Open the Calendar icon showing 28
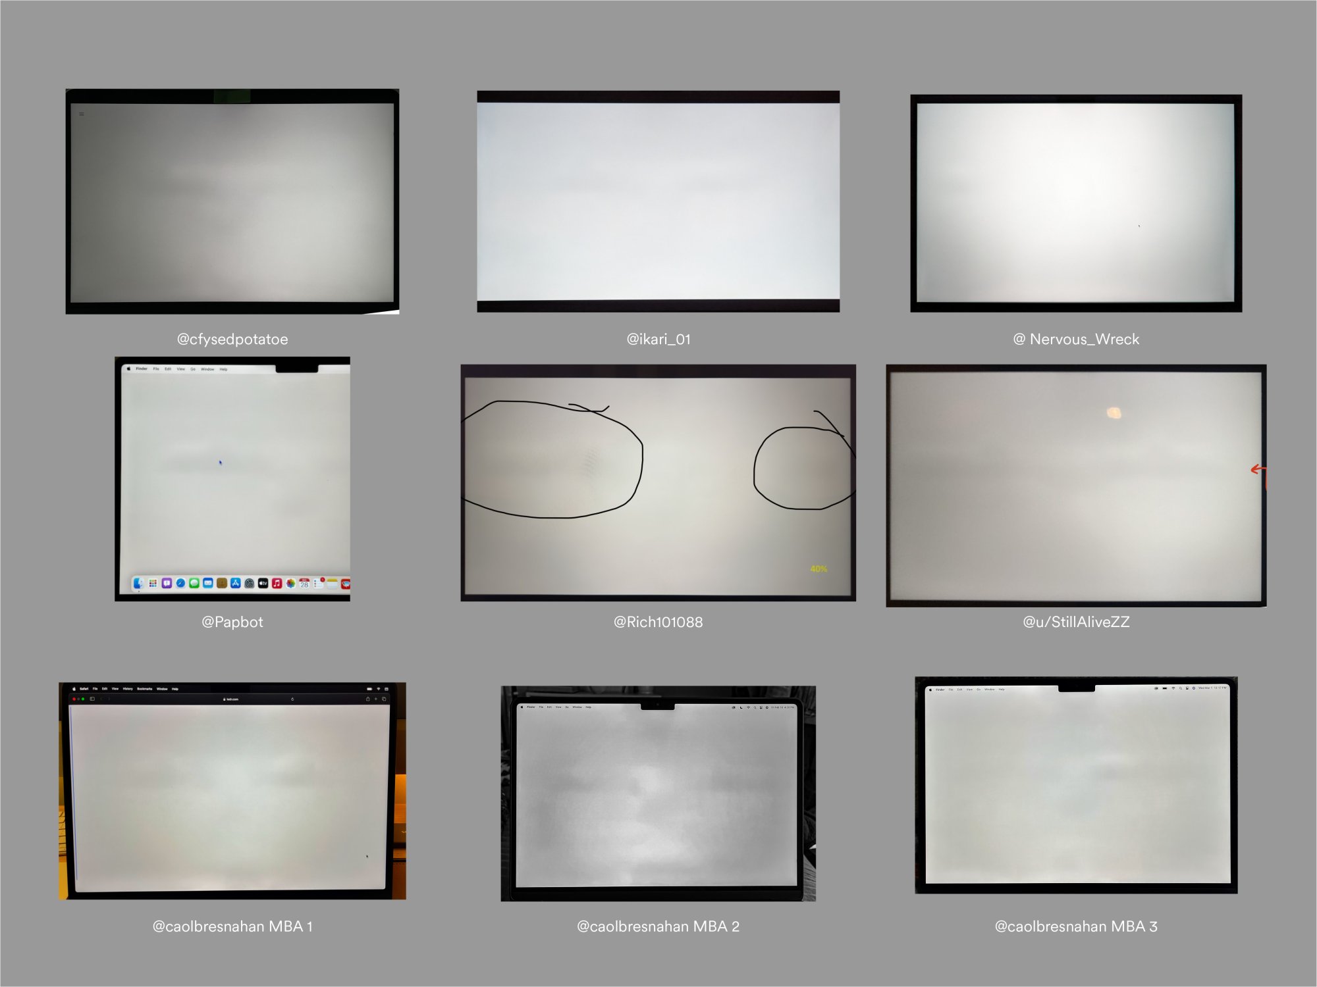 pos(304,583)
